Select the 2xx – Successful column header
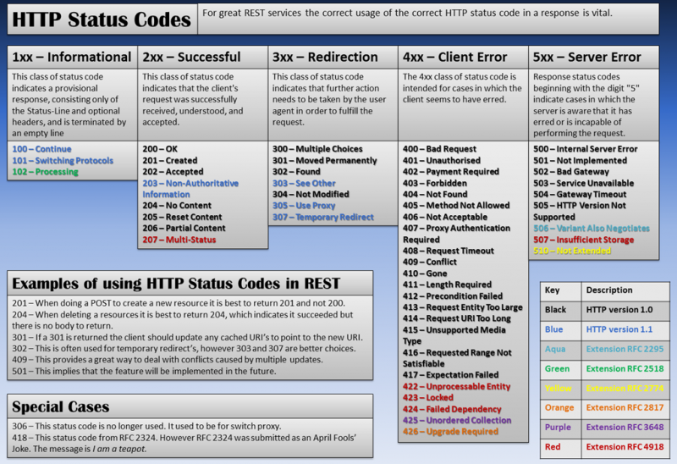This screenshot has width=677, height=464. [x=191, y=57]
